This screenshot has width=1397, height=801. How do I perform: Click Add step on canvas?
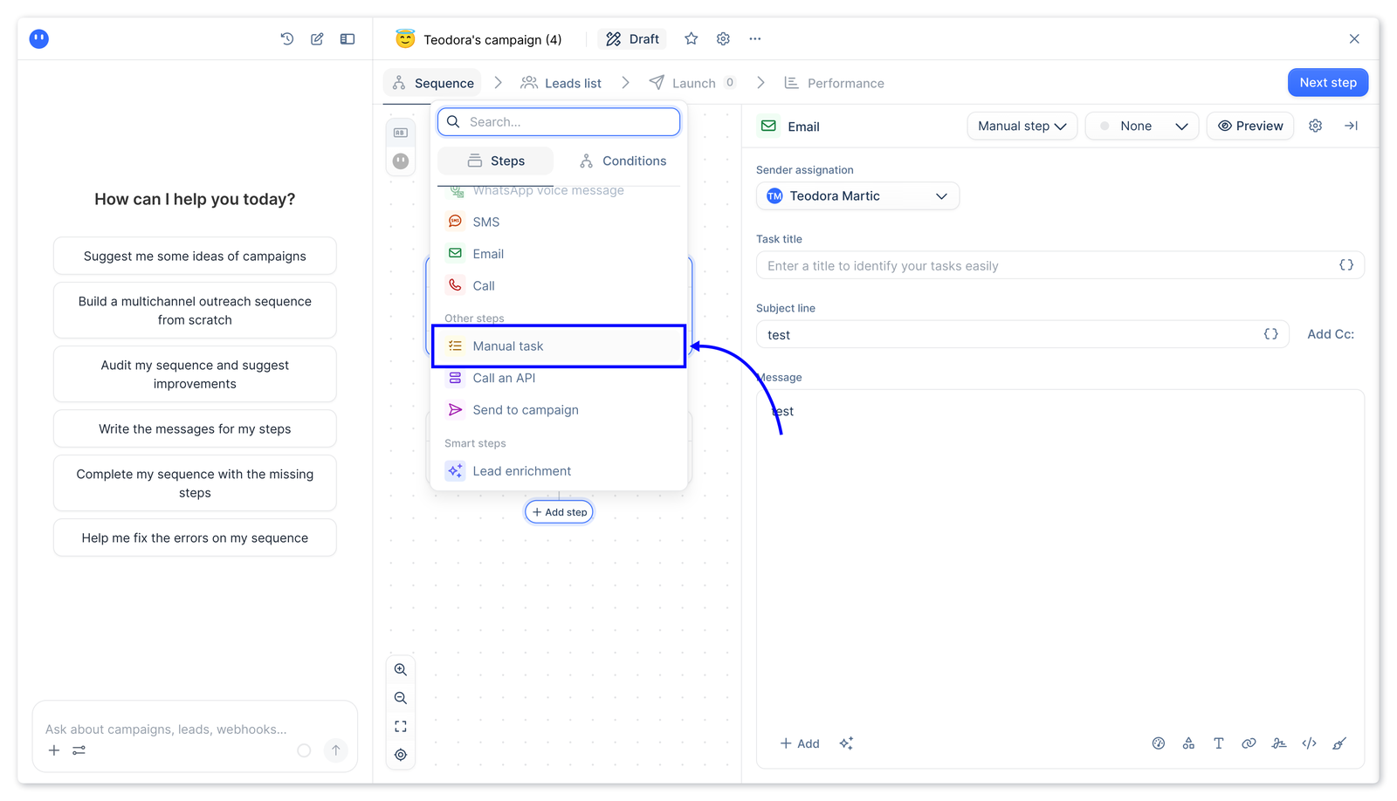tap(559, 512)
